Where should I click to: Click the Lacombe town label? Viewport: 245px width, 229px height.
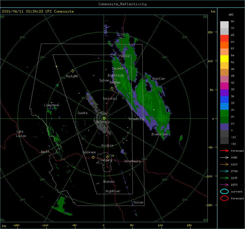tap(118, 68)
